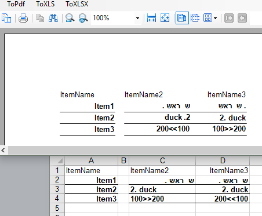Toggle the Single Page view icon
Image resolution: width=262 pixels, height=216 pixels.
(x=182, y=18)
